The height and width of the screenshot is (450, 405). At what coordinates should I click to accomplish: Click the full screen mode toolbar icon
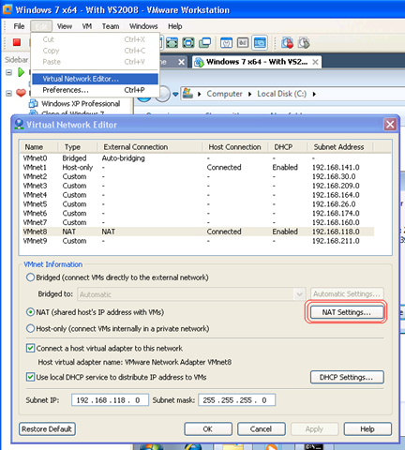click(x=172, y=42)
